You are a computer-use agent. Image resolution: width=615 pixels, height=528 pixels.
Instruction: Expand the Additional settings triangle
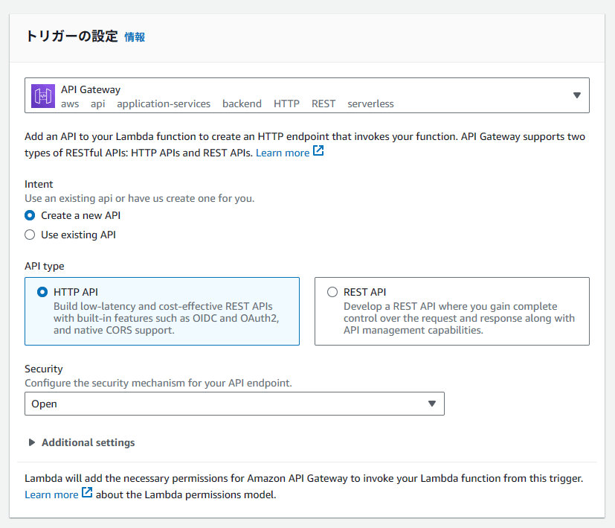tap(32, 442)
